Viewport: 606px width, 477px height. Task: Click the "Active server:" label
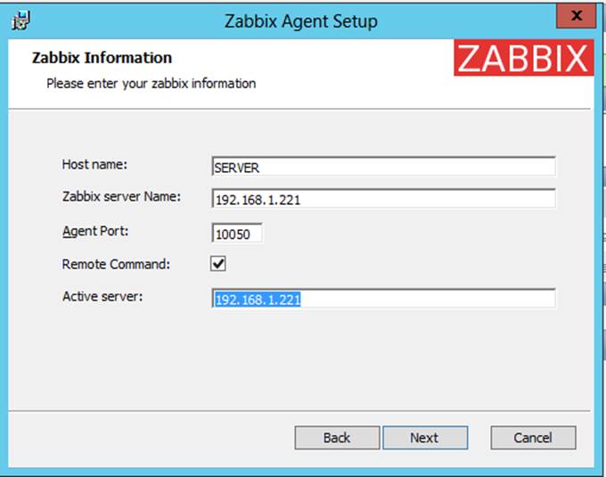click(x=102, y=296)
